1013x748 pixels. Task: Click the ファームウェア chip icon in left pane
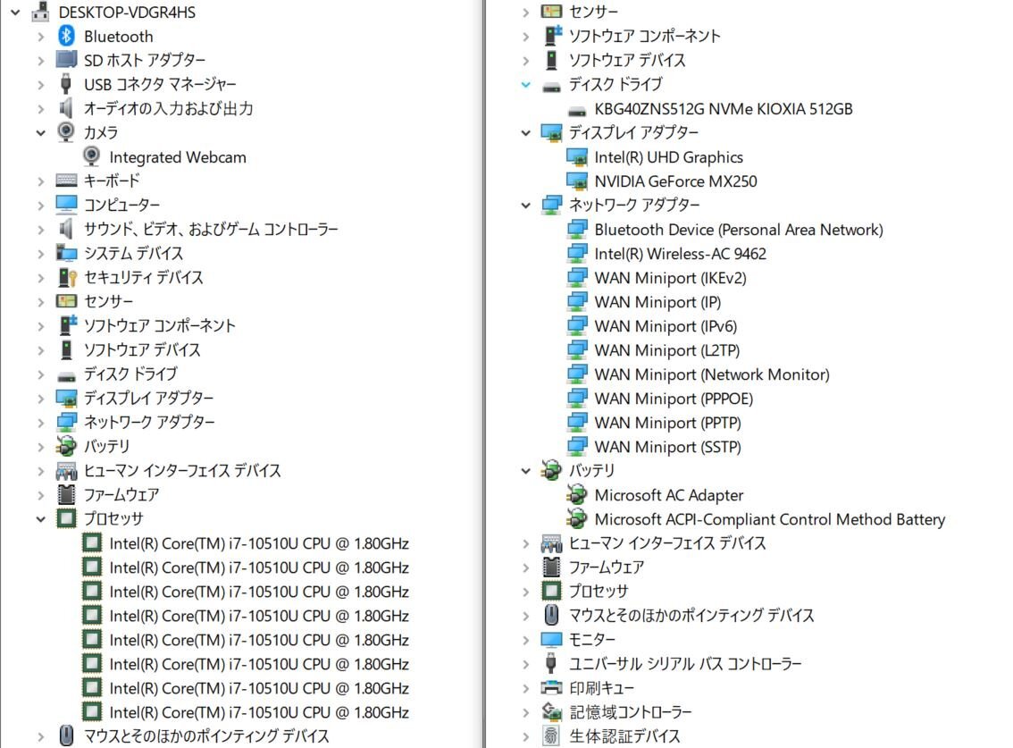pos(66,494)
